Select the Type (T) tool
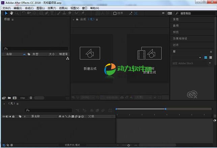 pyautogui.click(x=52, y=13)
